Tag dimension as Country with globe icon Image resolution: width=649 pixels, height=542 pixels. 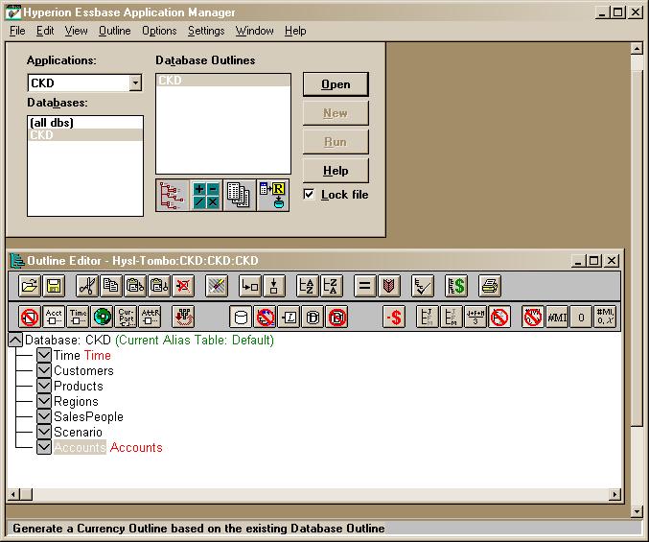[102, 318]
